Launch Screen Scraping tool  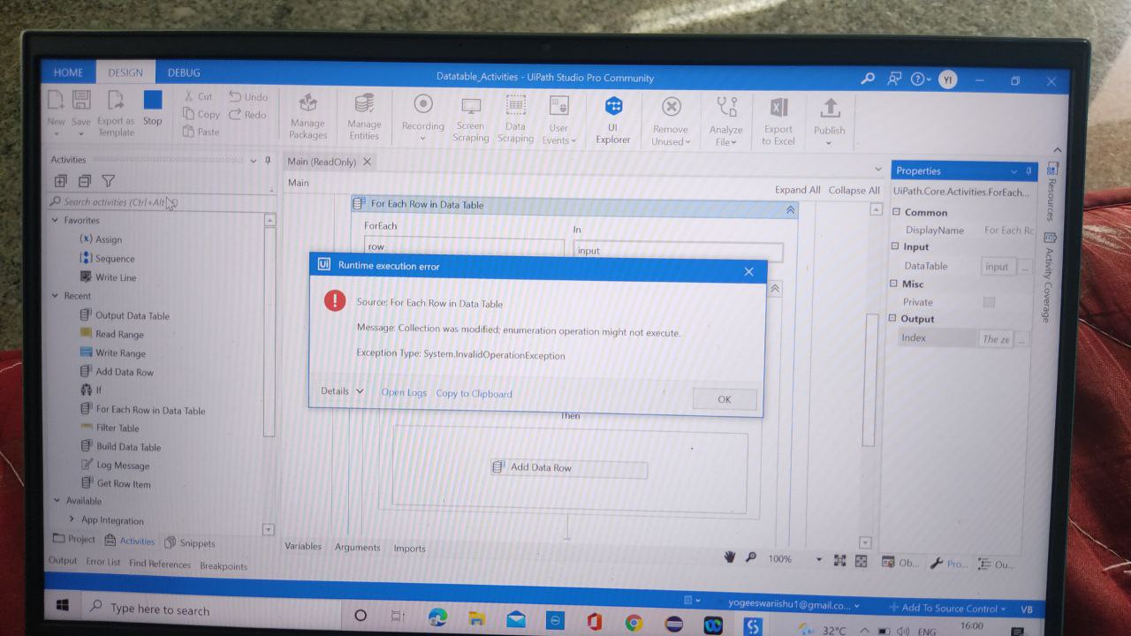coord(471,118)
